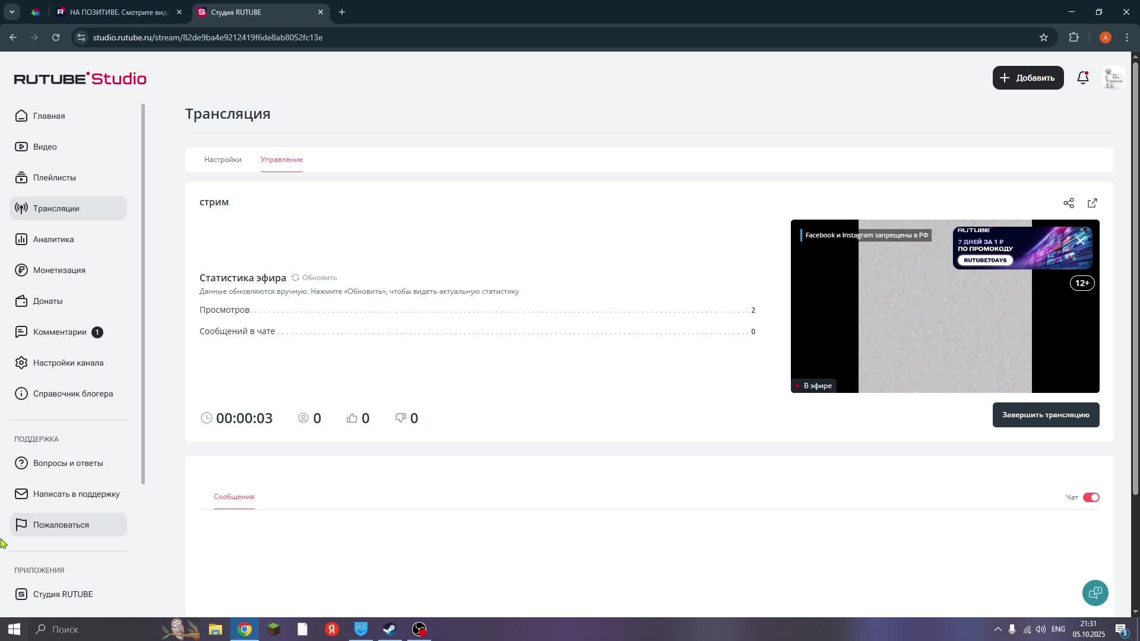
Task: Open Монетизация in the sidebar
Action: click(x=59, y=270)
